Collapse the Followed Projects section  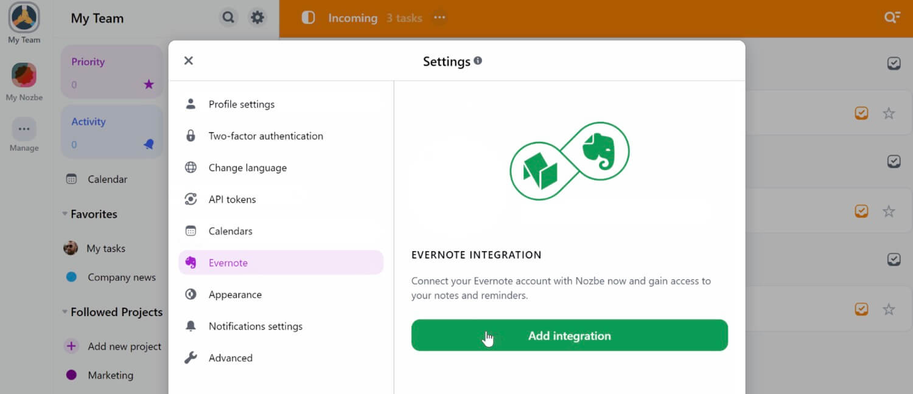click(65, 312)
